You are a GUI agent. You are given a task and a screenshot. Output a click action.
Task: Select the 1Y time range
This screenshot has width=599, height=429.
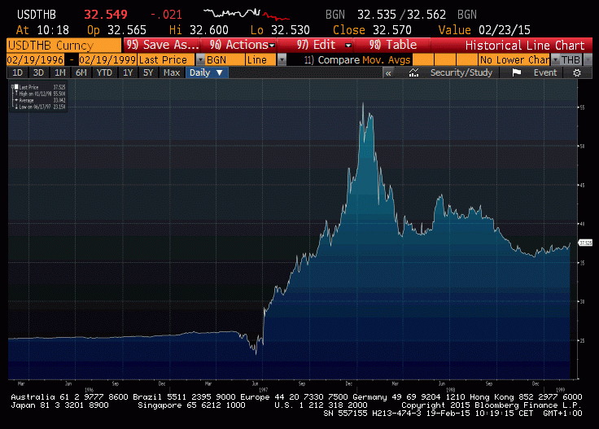coord(128,72)
